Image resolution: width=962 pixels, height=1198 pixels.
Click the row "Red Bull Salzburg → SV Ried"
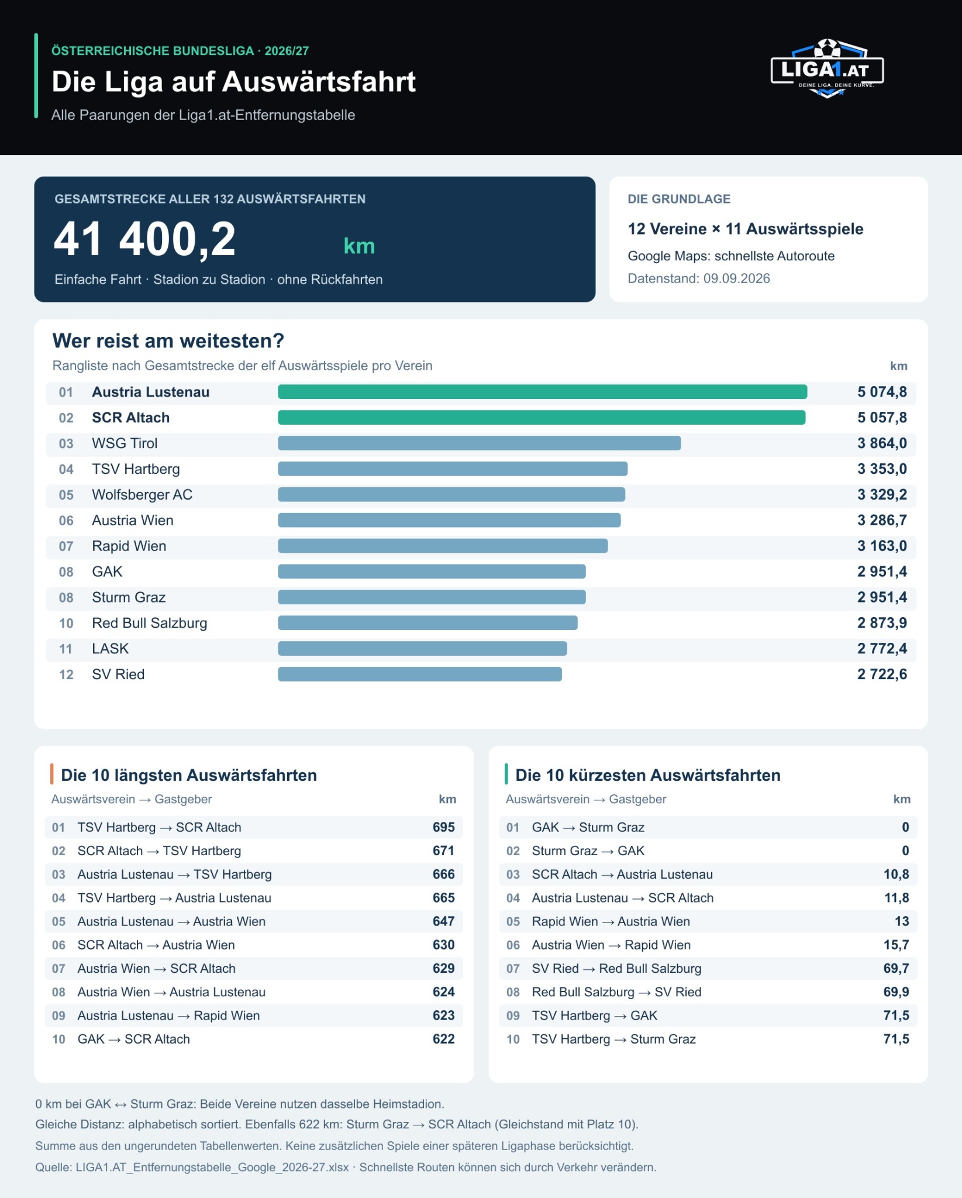click(708, 992)
